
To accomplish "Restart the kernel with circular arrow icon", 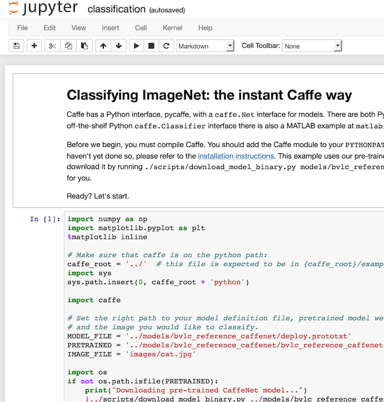I will [166, 46].
